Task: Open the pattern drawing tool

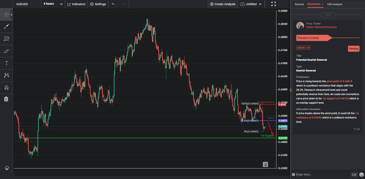Action: (6, 75)
